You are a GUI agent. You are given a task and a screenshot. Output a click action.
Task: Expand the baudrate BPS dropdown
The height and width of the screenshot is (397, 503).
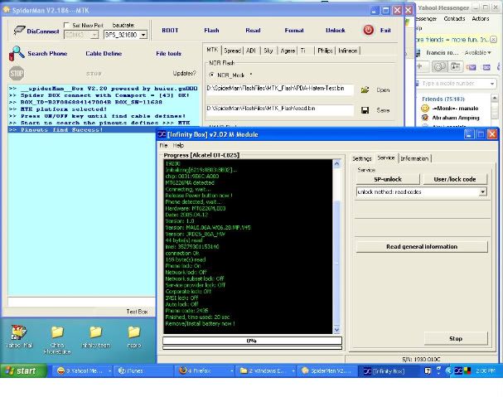[x=143, y=35]
